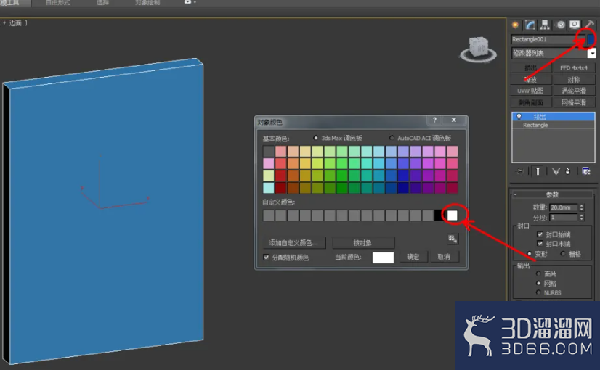Open the 修改器列表 dropdown arrow
The width and height of the screenshot is (600, 370).
[591, 53]
